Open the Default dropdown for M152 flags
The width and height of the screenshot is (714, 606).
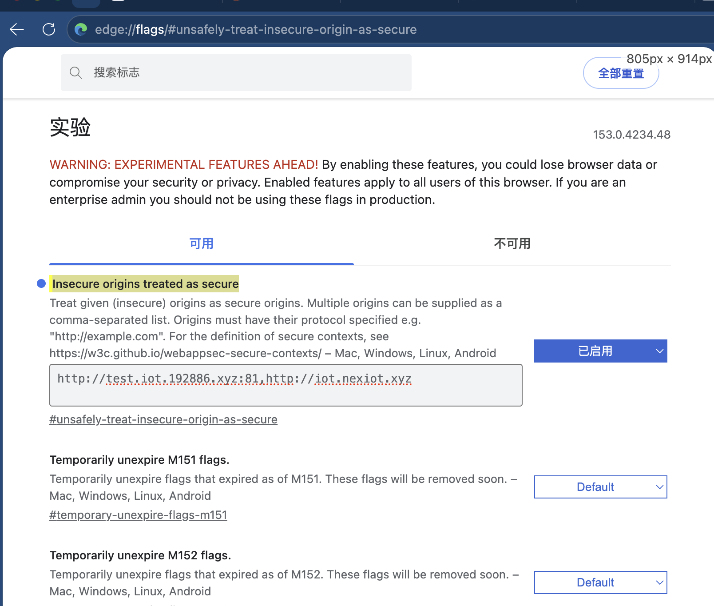pyautogui.click(x=600, y=582)
